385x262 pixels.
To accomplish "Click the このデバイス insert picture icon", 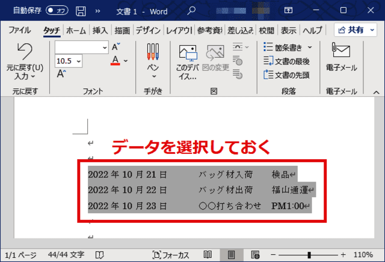I will tap(188, 53).
